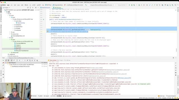Open the App Inspection tool window tab
The height and width of the screenshot is (100, 179).
67,96
